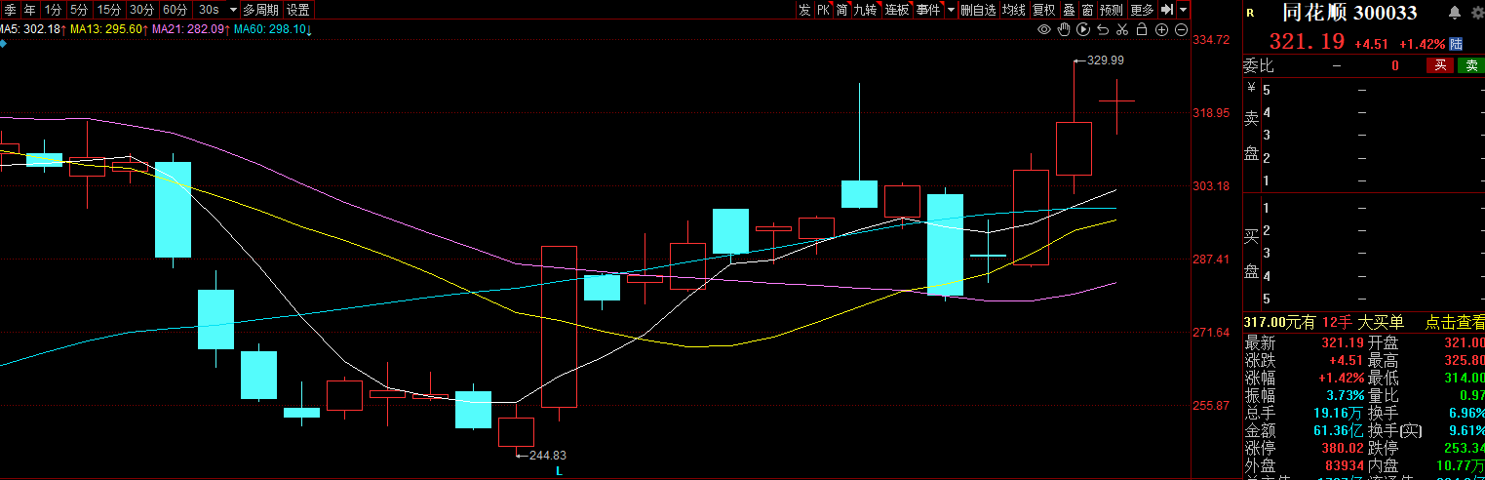
Task: Click the 委比 label in the order panel
Action: click(x=1259, y=66)
